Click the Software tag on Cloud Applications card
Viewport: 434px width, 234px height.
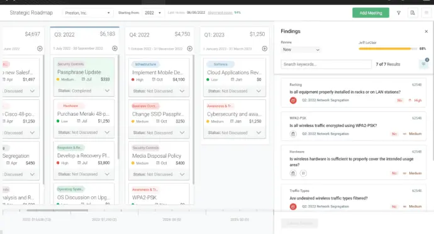(x=221, y=64)
